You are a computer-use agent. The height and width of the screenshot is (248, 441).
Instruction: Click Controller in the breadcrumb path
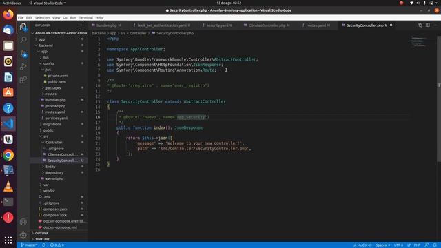[138, 33]
